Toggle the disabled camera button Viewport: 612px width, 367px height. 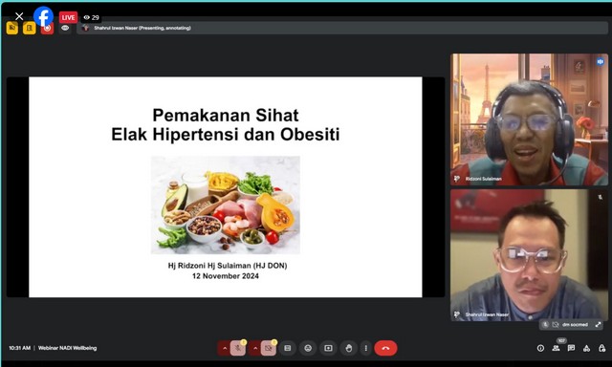[268, 348]
